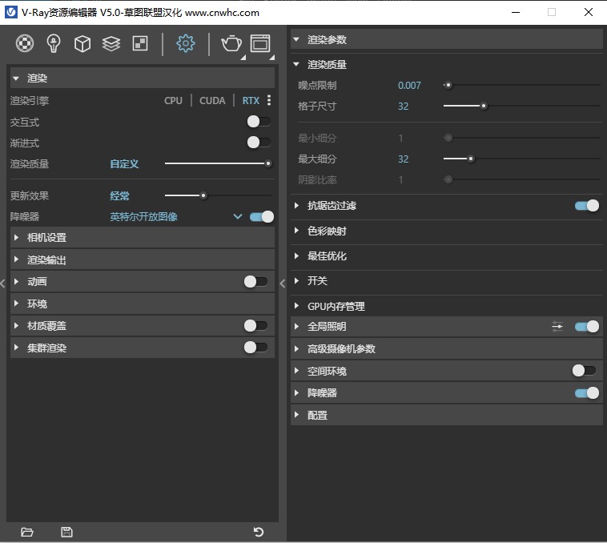The width and height of the screenshot is (607, 543).
Task: Click the save disk icon at bottom
Action: point(66,532)
